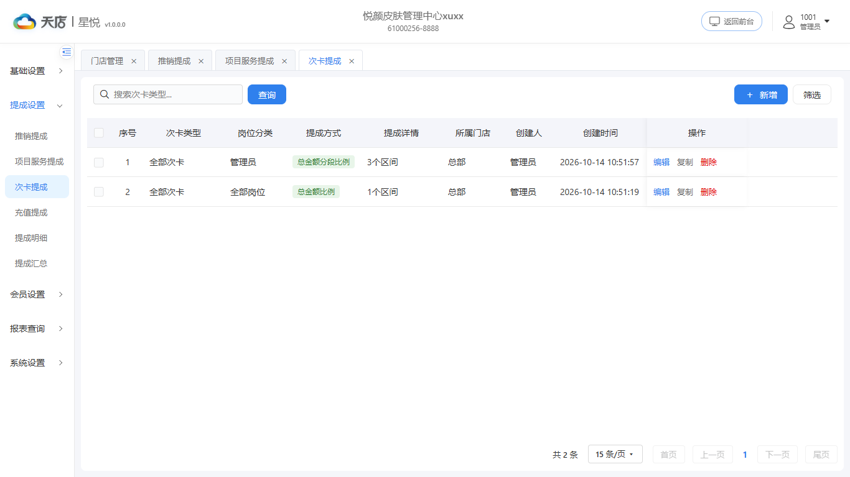
Task: Close the 项目服务提成 tab
Action: 284,61
